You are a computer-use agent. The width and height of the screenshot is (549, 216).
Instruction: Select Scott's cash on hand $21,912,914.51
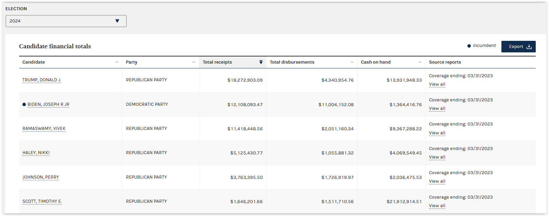coord(404,202)
